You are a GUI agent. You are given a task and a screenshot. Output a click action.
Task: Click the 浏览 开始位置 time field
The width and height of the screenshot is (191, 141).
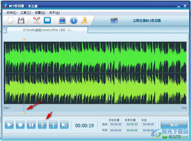point(116,130)
